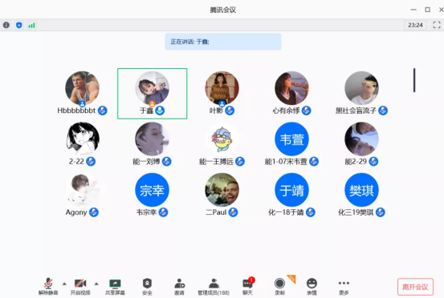This screenshot has width=444, height=298.
Task: Open the share screen option
Action: (x=115, y=287)
